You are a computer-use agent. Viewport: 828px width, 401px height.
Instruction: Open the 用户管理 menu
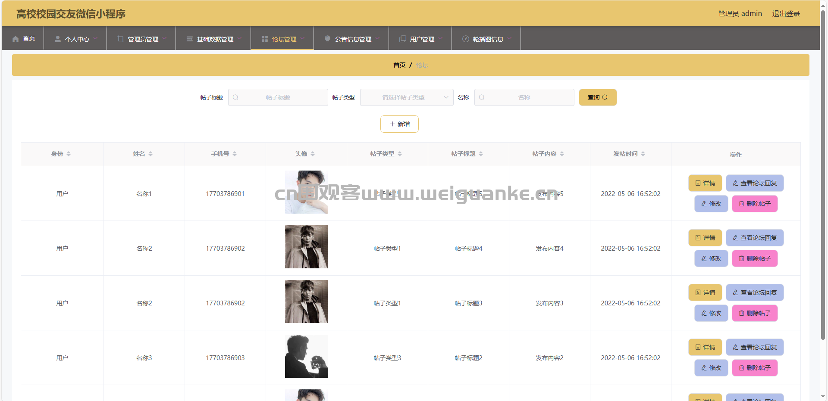[421, 39]
